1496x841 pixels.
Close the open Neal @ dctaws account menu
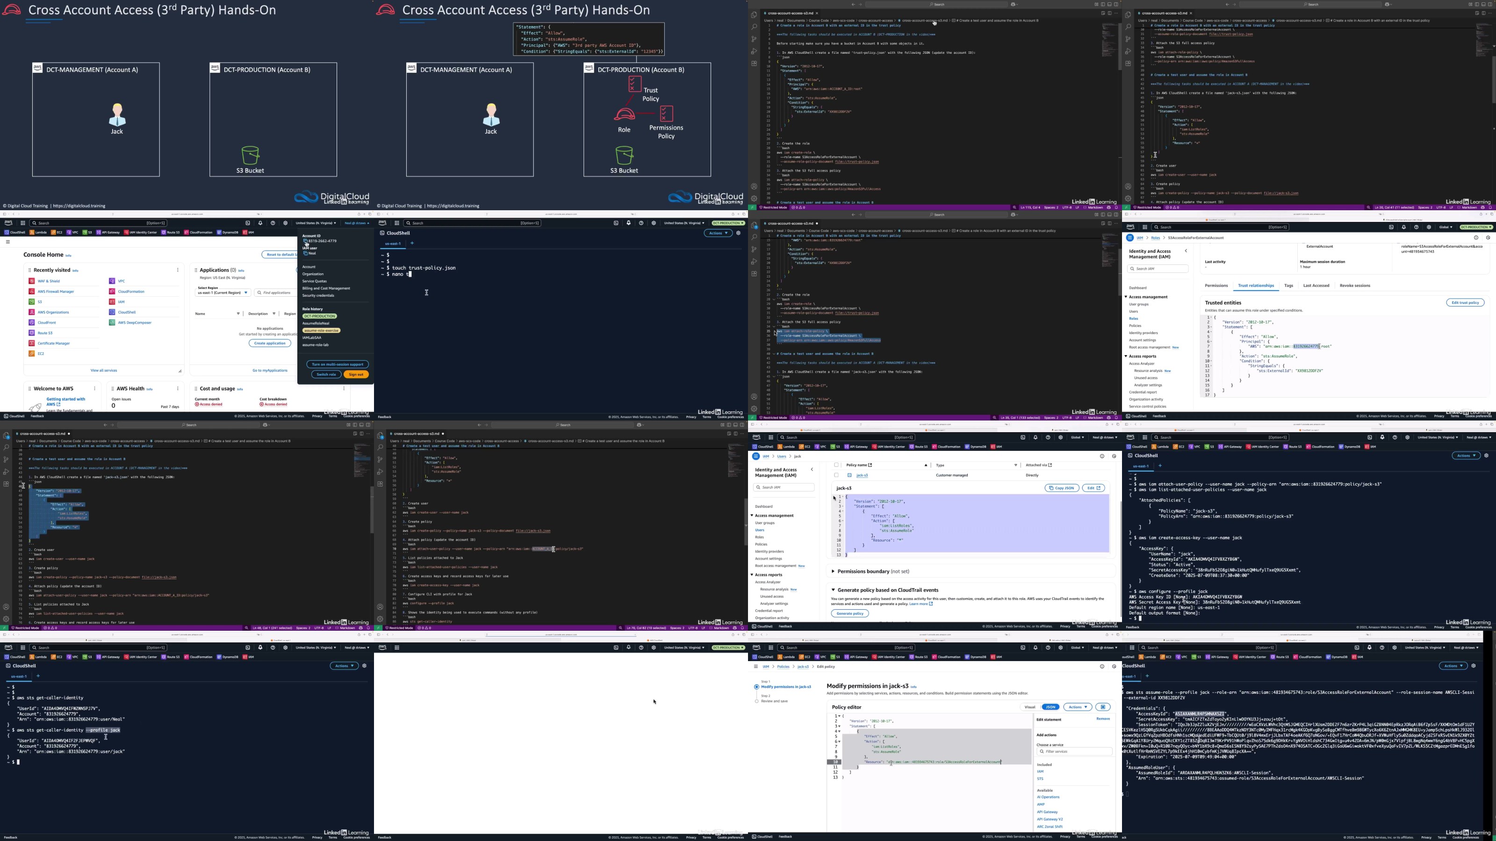point(357,223)
